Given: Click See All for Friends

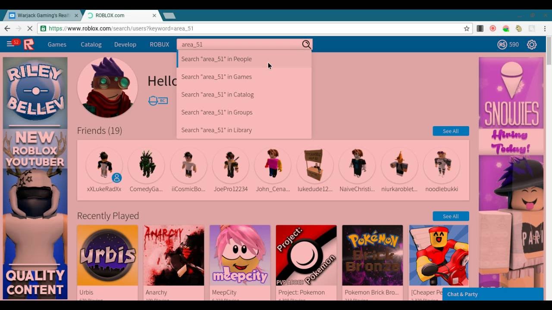Looking at the screenshot, I should (451, 131).
